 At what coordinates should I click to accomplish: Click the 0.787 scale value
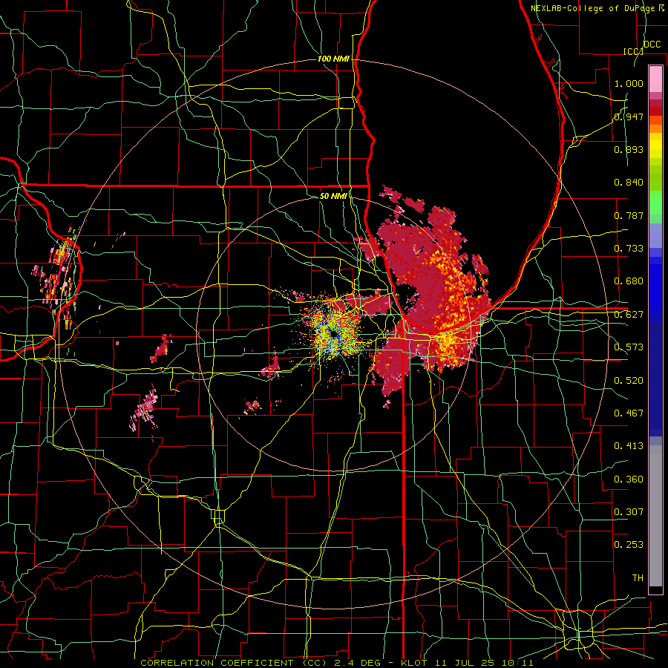(629, 215)
